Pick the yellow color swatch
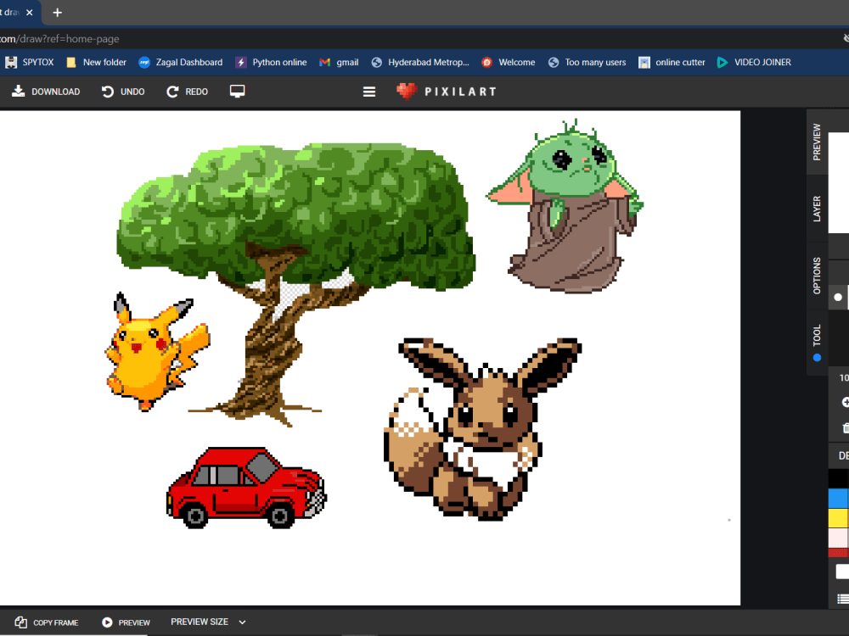Image resolution: width=849 pixels, height=636 pixels. [838, 517]
